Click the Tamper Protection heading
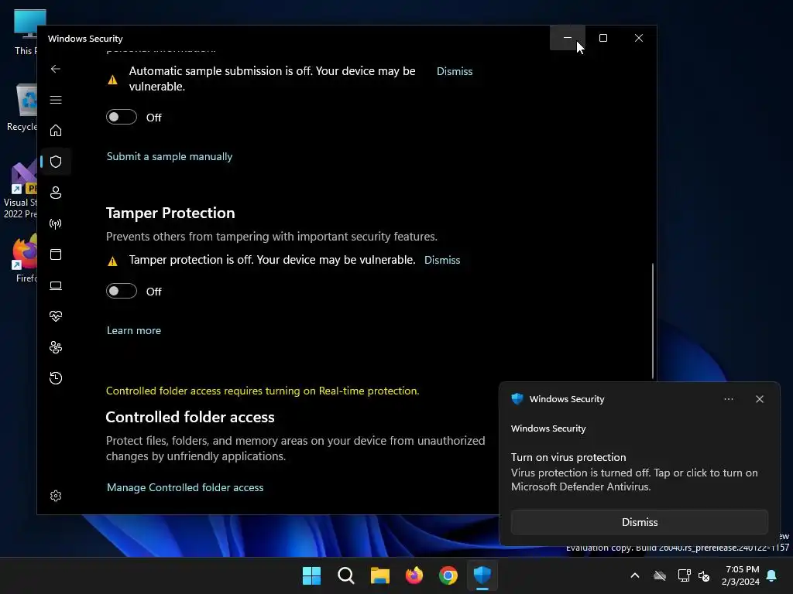The width and height of the screenshot is (793, 594). (x=170, y=213)
